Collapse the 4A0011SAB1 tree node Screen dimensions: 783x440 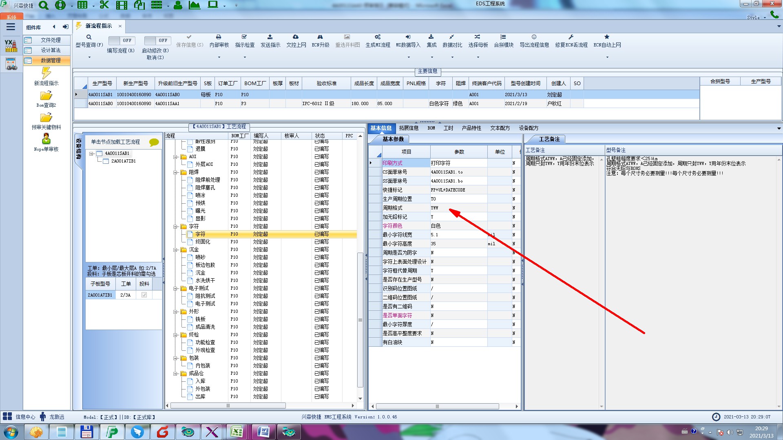(x=91, y=154)
